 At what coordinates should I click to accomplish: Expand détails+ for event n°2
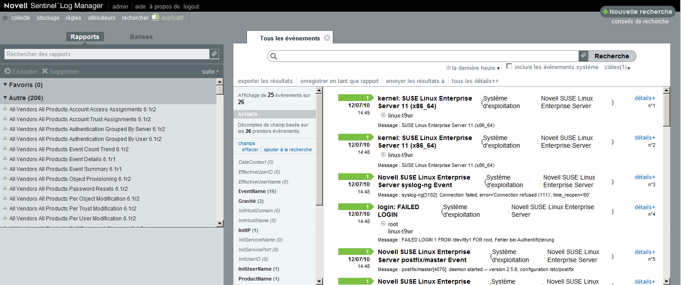click(645, 137)
